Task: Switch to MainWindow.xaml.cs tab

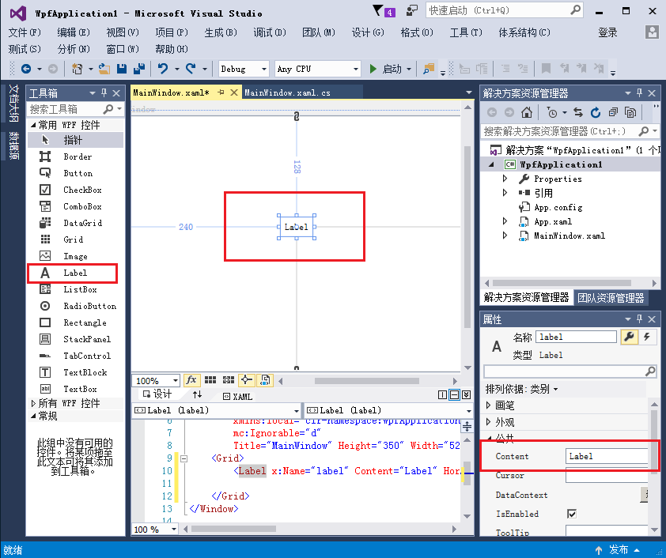Action: pos(288,92)
